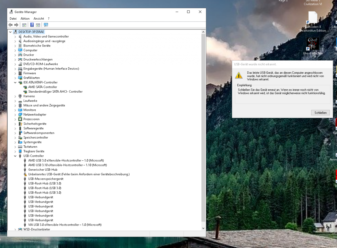Open the Ansicht menu
The height and width of the screenshot is (248, 337).
(39, 19)
